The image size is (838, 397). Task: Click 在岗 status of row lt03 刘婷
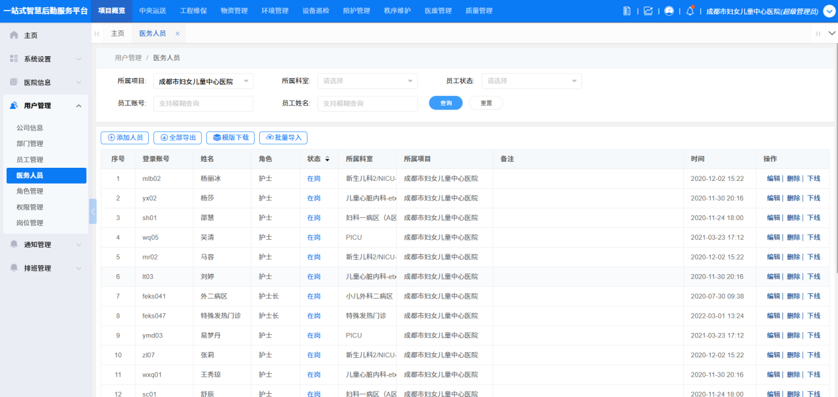point(314,277)
